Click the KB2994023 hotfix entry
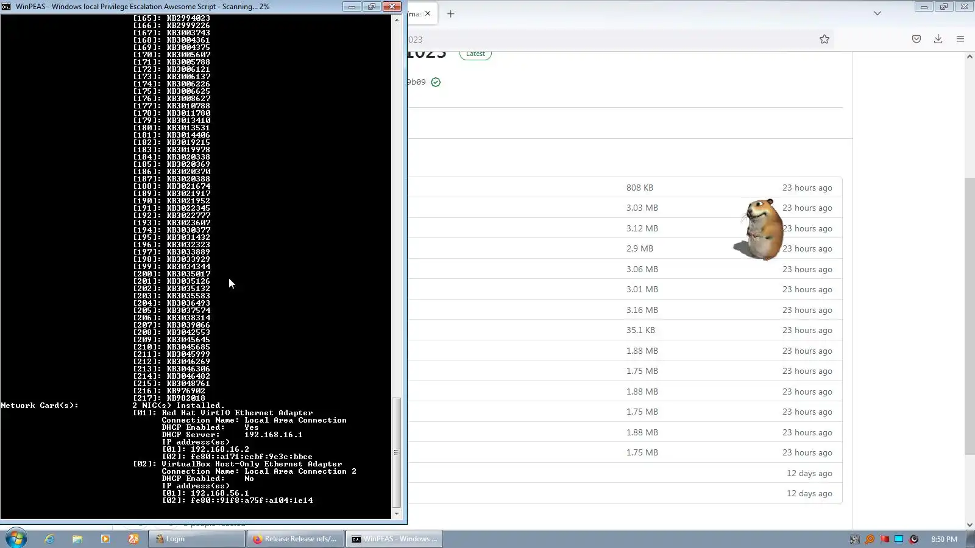The height and width of the screenshot is (548, 975). (x=172, y=18)
